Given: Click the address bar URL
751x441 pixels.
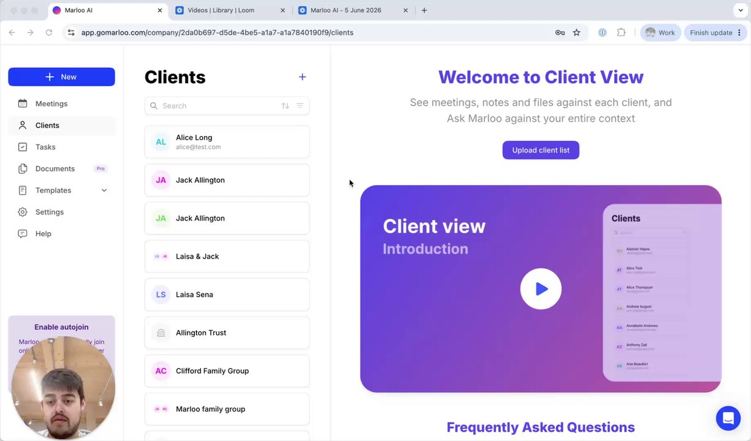Looking at the screenshot, I should (x=217, y=32).
